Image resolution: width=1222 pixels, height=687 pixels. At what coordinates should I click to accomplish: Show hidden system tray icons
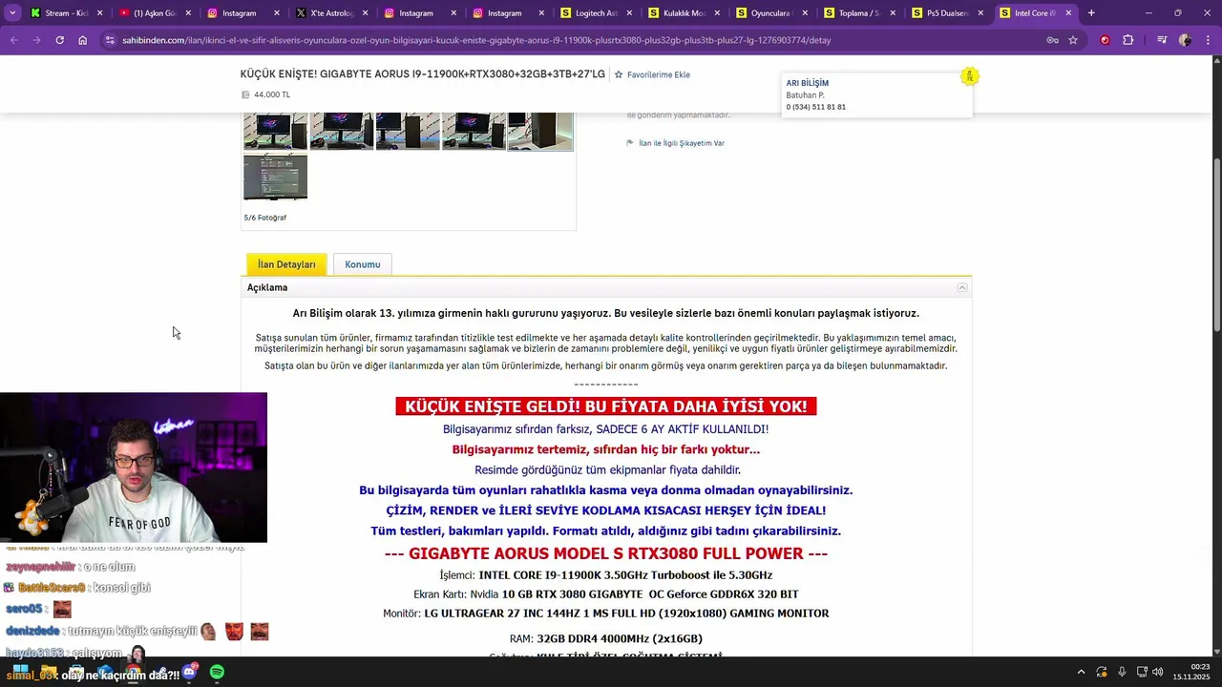click(x=1081, y=672)
